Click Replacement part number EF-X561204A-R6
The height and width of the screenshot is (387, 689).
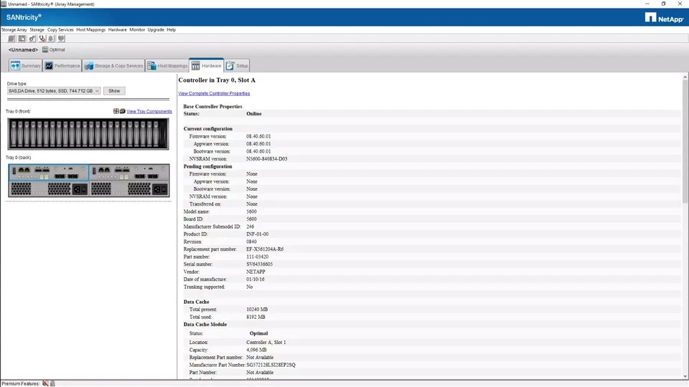pyautogui.click(x=265, y=249)
